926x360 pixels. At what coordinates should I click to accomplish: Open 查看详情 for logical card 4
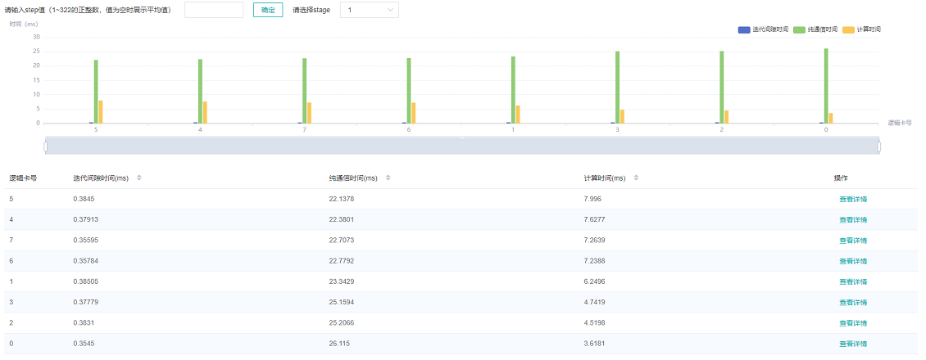(852, 219)
